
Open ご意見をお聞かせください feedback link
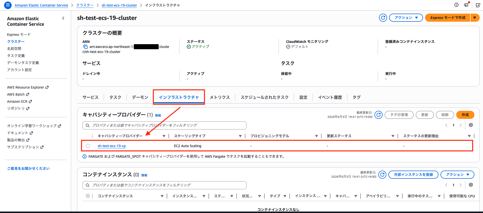(x=28, y=169)
